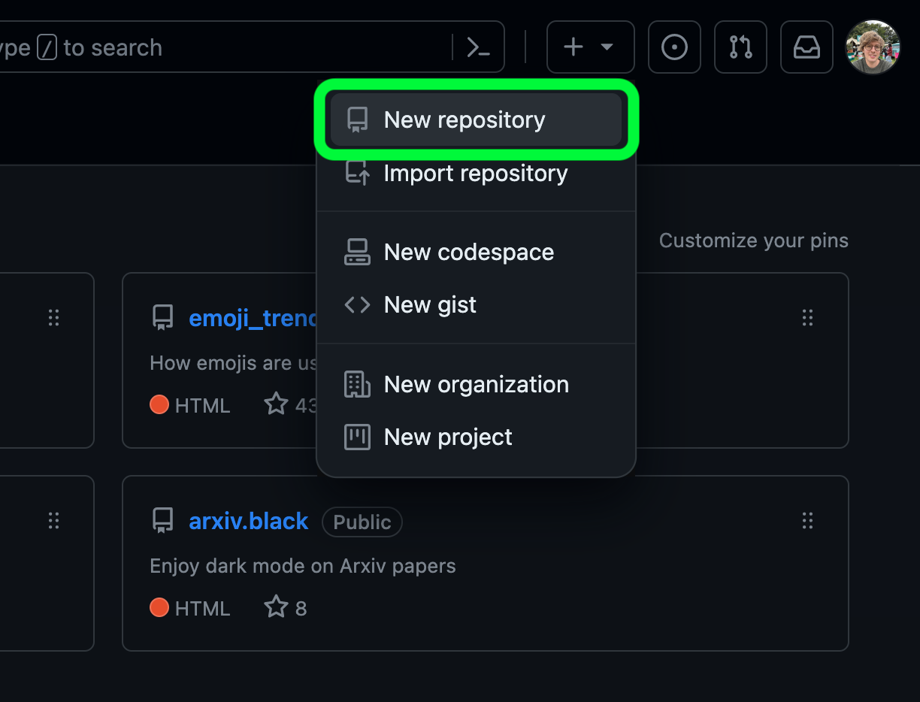Select New project menu entry
Screen dimensions: 920x702
tap(448, 437)
